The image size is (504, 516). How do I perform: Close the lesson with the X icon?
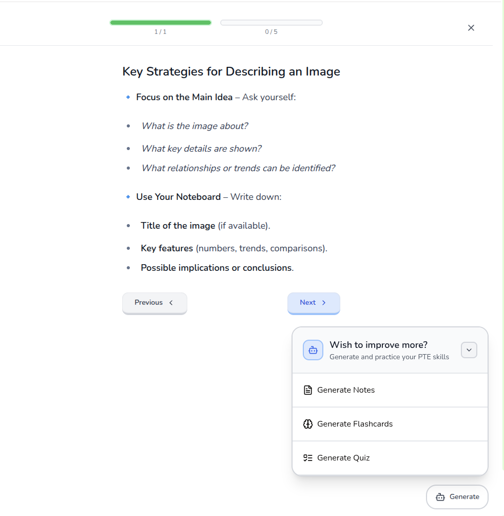coord(471,28)
